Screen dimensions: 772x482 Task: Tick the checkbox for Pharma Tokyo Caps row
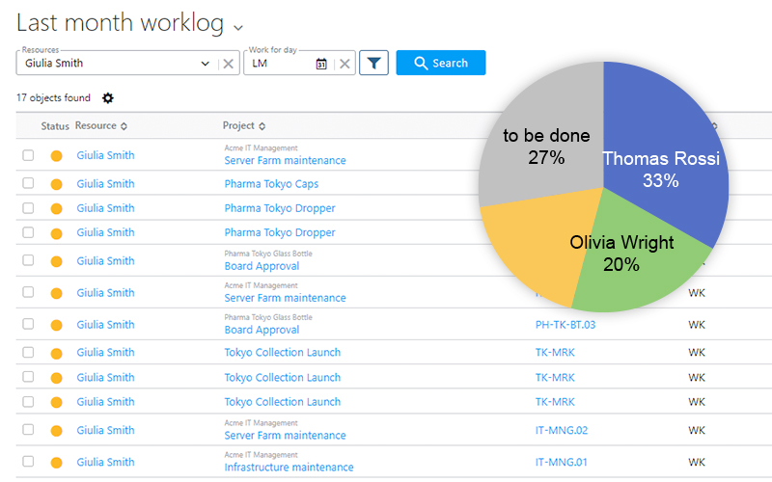click(28, 183)
